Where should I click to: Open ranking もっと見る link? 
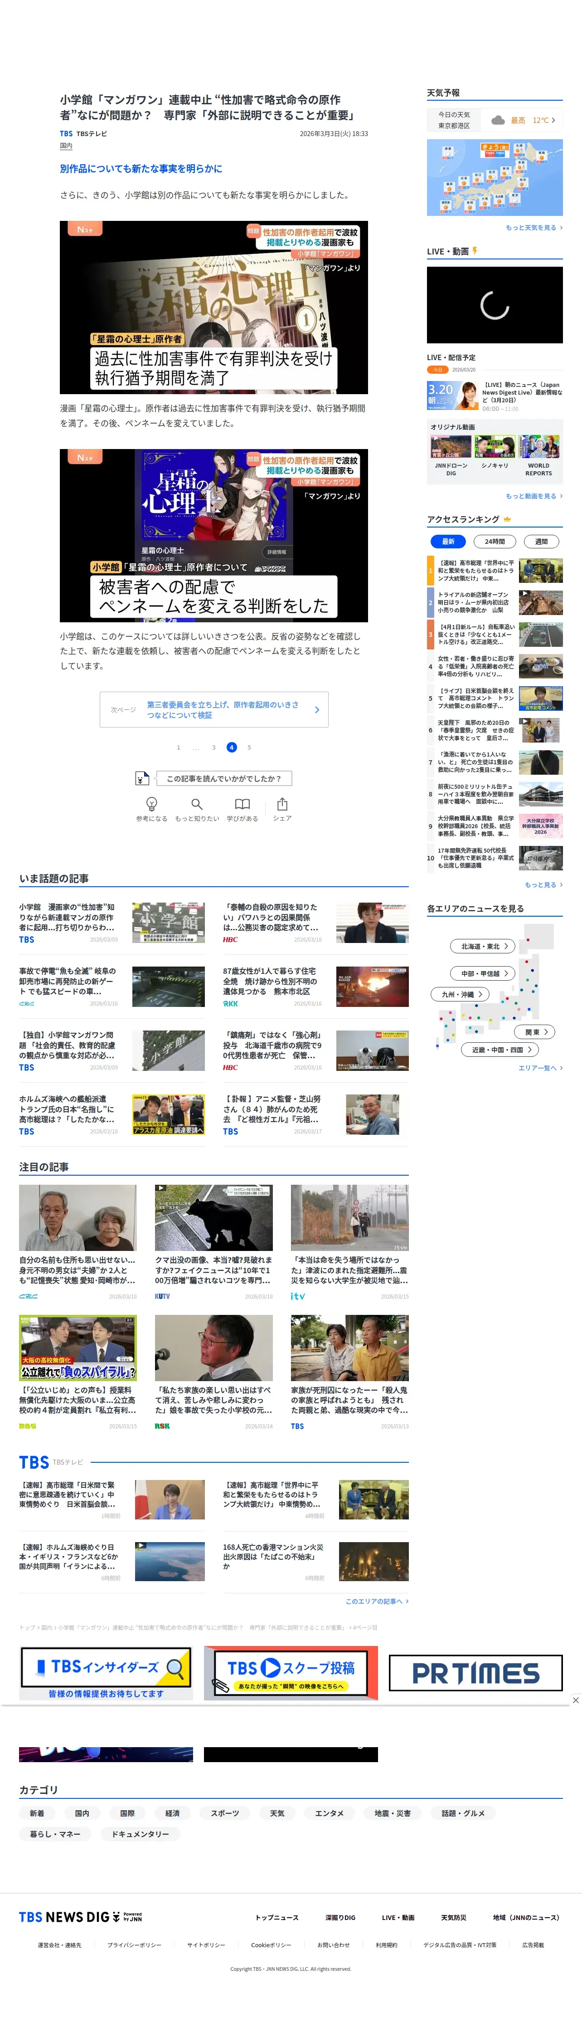click(543, 884)
